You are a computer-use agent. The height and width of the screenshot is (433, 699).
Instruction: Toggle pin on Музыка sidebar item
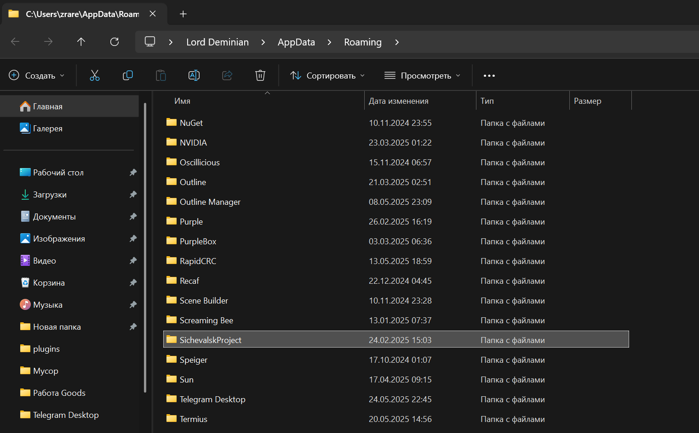point(133,305)
